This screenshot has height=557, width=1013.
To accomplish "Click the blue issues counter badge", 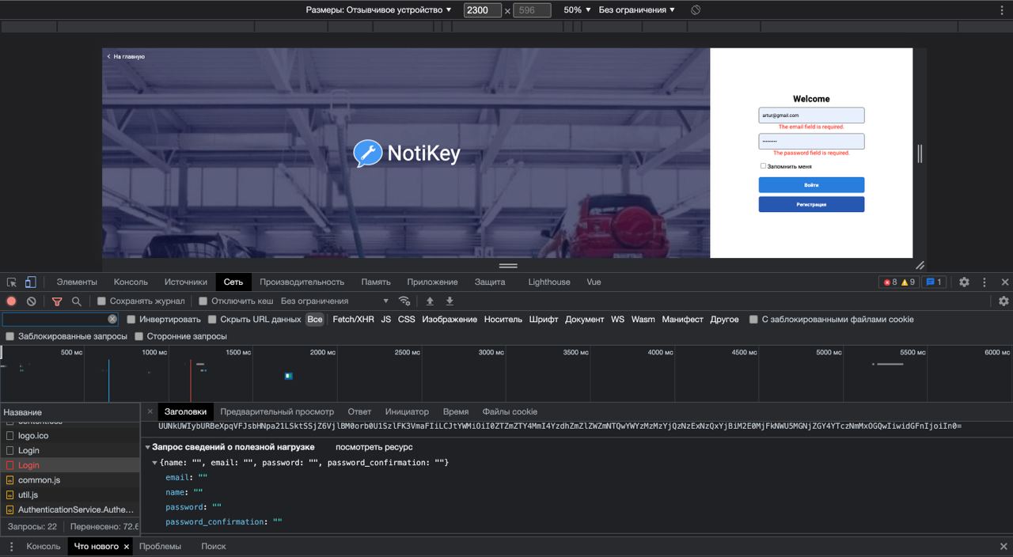I will click(x=933, y=282).
